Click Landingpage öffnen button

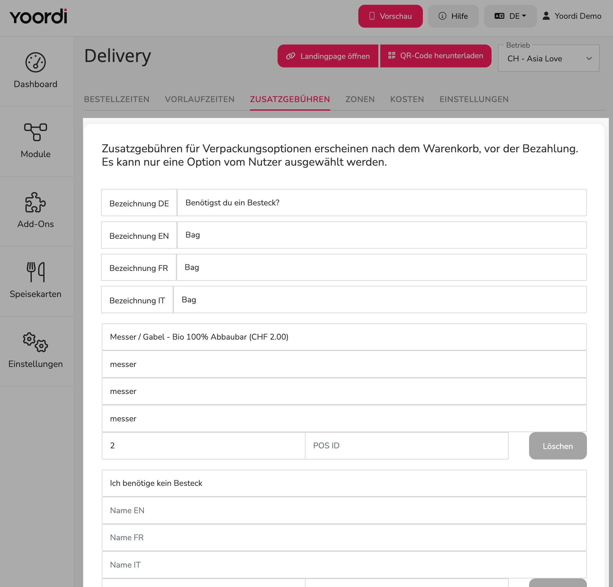(328, 56)
